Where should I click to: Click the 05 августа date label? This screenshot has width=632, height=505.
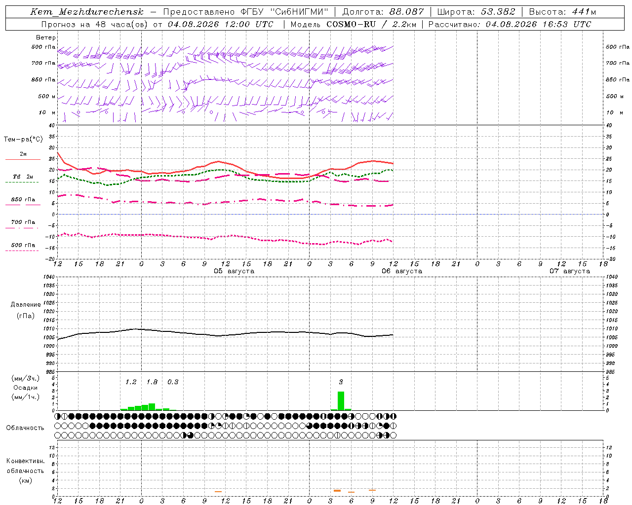pyautogui.click(x=234, y=271)
